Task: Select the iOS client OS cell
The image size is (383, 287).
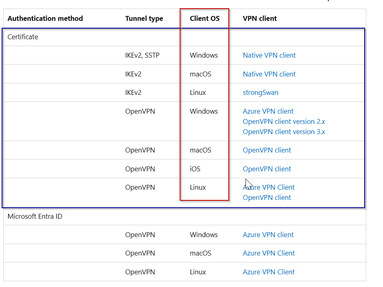Action: coord(195,169)
